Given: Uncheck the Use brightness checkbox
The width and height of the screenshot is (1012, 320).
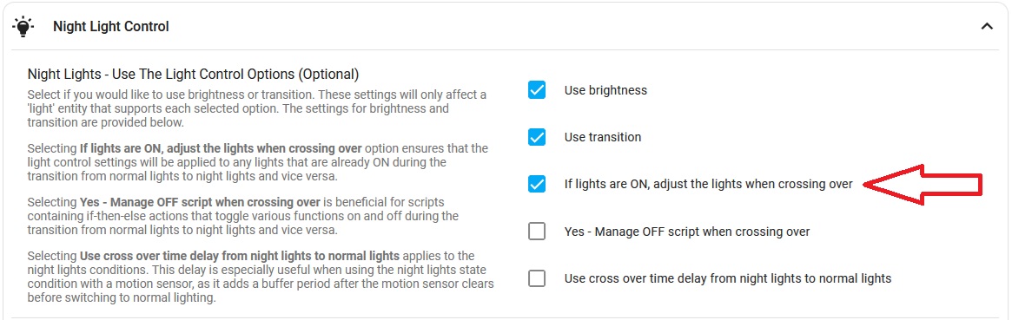Looking at the screenshot, I should [x=537, y=90].
